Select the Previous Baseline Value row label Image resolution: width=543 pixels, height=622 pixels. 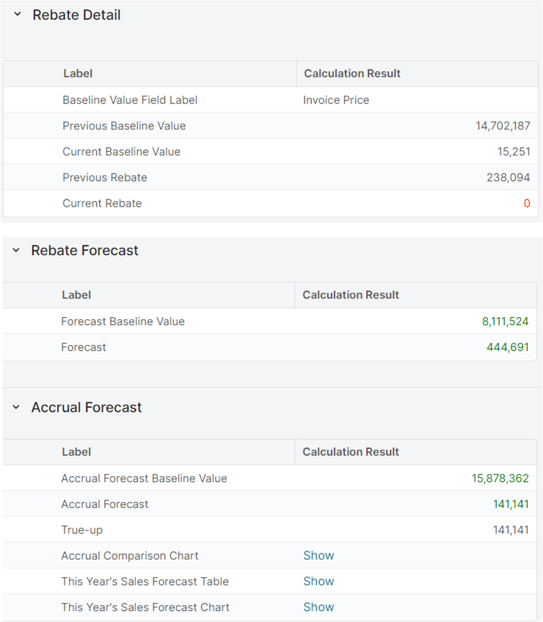[124, 125]
